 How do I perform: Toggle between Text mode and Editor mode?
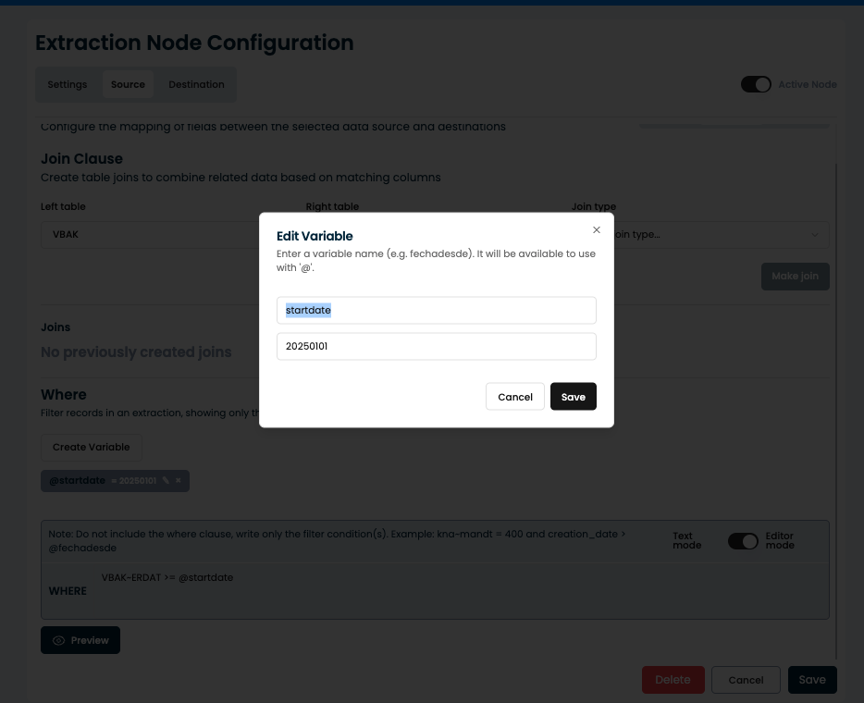click(742, 541)
